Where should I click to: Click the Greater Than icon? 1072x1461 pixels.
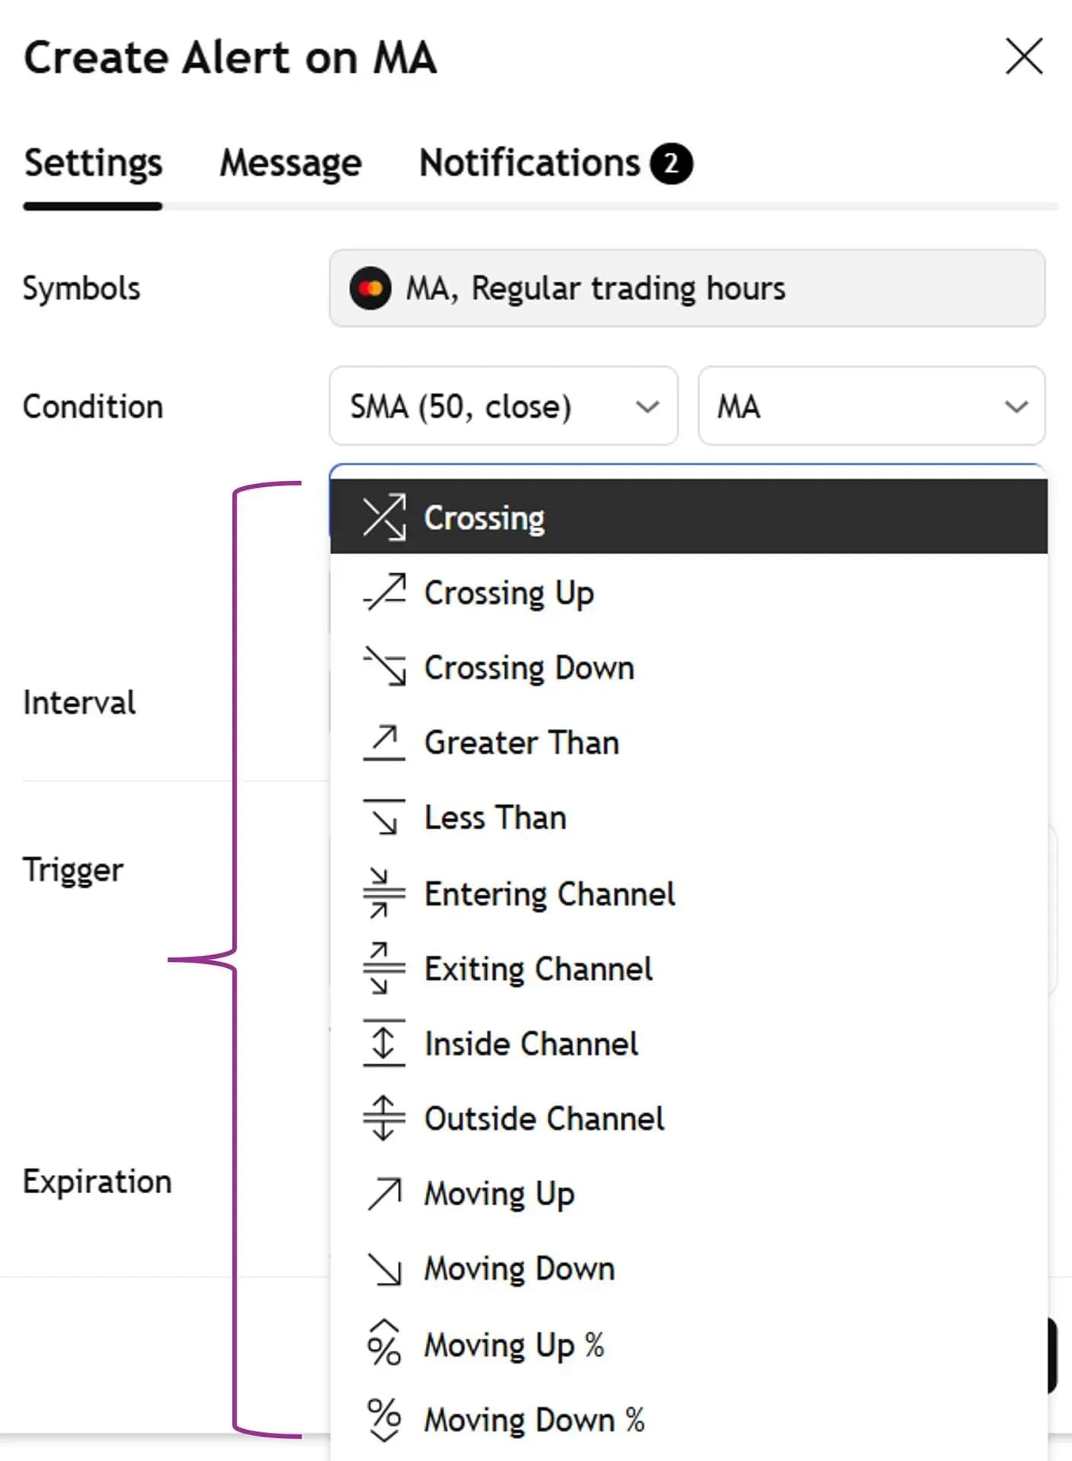(x=384, y=743)
